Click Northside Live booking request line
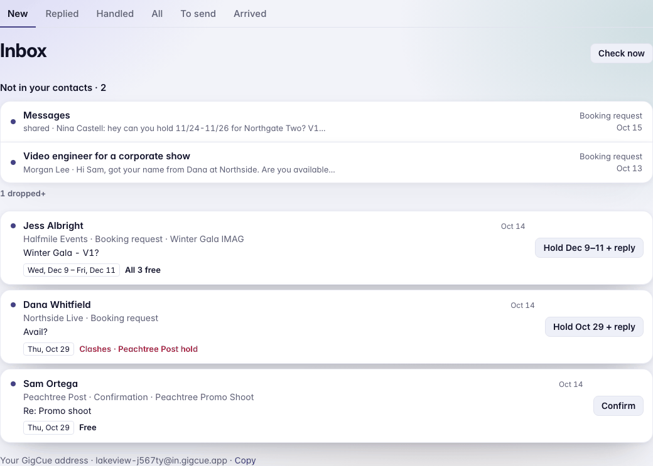The image size is (653, 466). click(x=91, y=318)
